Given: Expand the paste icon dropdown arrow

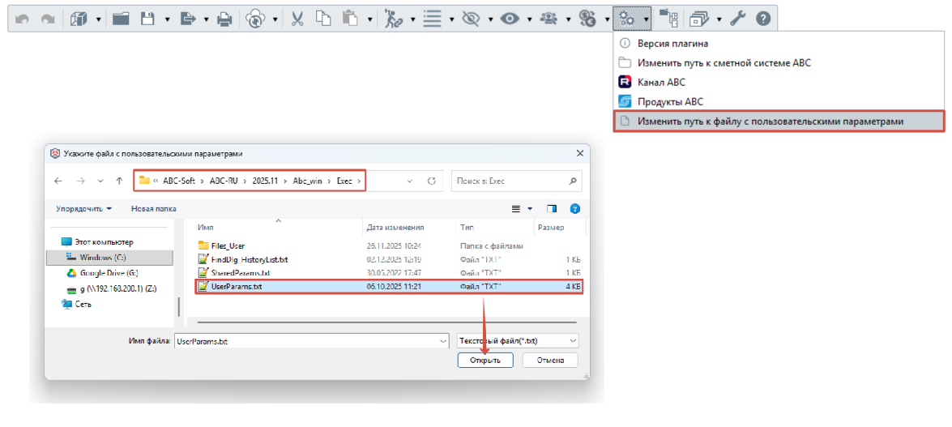Looking at the screenshot, I should coord(369,20).
